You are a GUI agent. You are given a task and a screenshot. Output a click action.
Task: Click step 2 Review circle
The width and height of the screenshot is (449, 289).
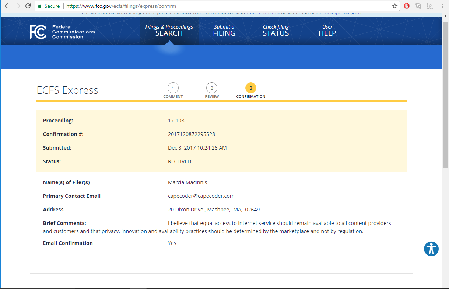click(211, 88)
